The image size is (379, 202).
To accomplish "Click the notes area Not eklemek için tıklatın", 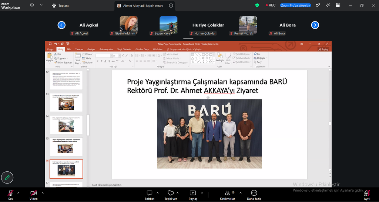I will click(107, 185).
